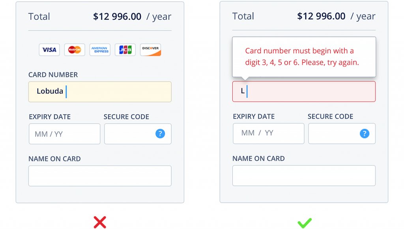Select the JCB card logo

pos(125,50)
